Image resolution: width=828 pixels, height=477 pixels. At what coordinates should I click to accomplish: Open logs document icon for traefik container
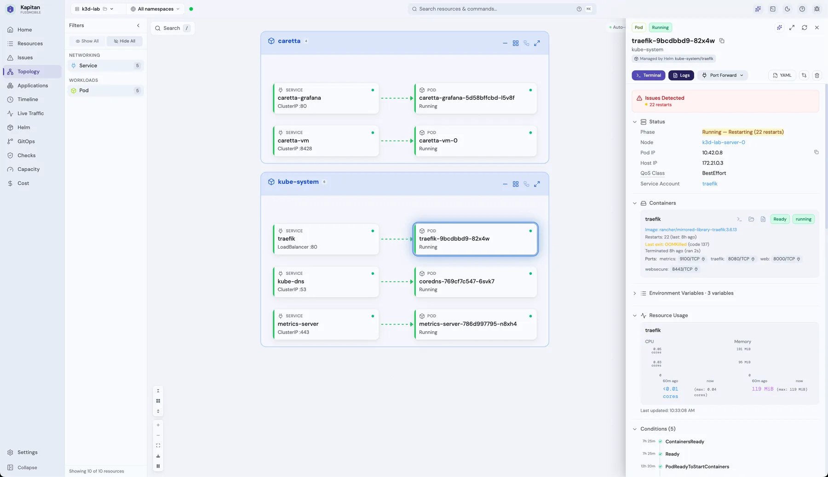tap(763, 219)
